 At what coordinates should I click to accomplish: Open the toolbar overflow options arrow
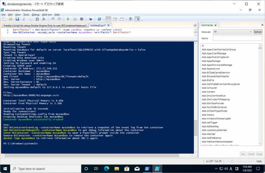(x=142, y=20)
